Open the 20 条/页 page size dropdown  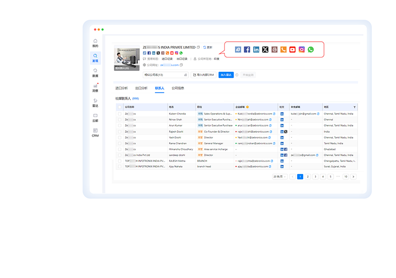click(280, 176)
